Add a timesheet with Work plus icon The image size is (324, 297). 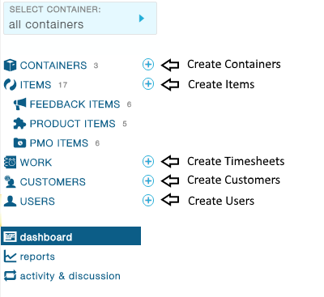(x=148, y=162)
